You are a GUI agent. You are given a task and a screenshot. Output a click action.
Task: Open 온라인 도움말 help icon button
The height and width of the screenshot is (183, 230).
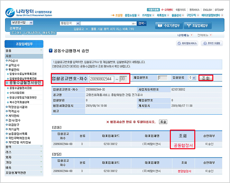click(x=212, y=43)
